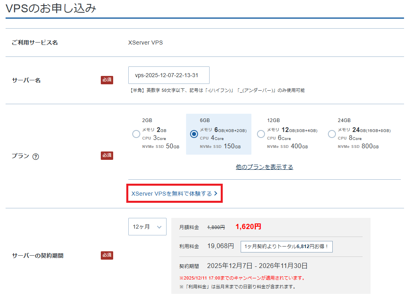Click the 12GB plan's CPU 6Core label

tap(279, 138)
